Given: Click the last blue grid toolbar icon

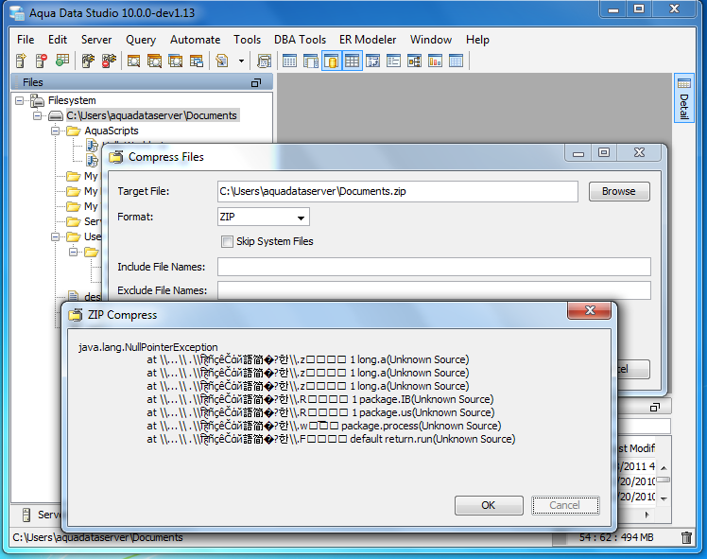Looking at the screenshot, I should (x=457, y=61).
